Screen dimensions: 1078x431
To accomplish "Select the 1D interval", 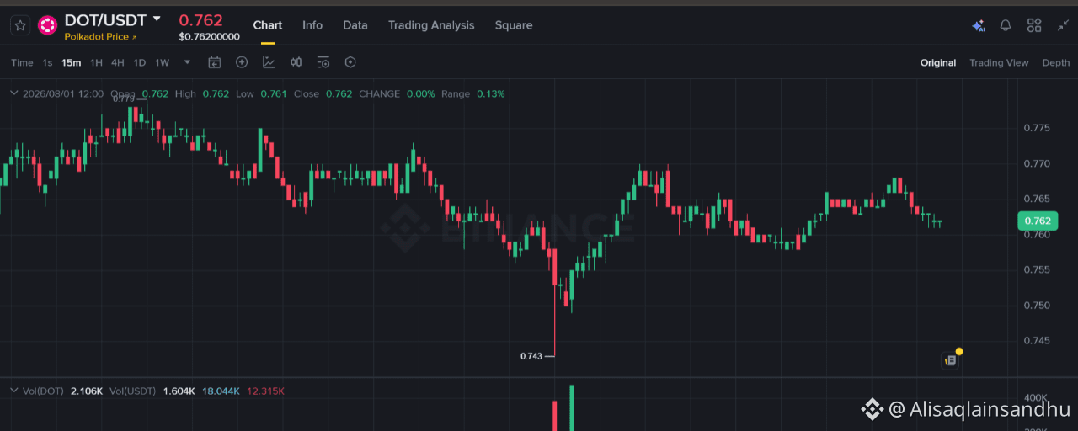I will tap(140, 62).
